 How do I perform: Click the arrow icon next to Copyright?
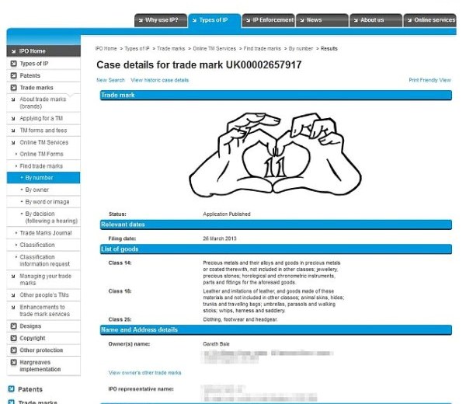13,338
